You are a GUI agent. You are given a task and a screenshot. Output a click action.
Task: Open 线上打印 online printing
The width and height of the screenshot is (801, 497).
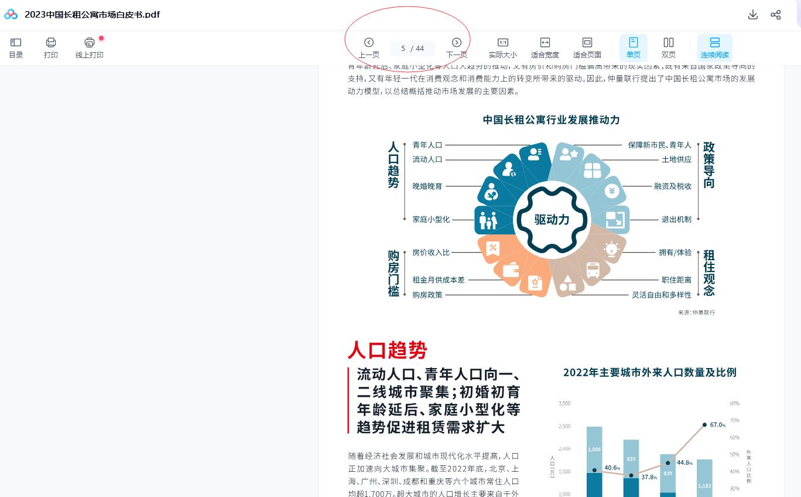click(x=89, y=47)
